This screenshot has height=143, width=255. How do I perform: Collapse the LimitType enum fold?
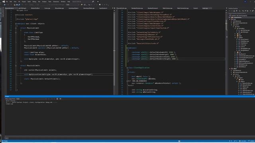16,33
